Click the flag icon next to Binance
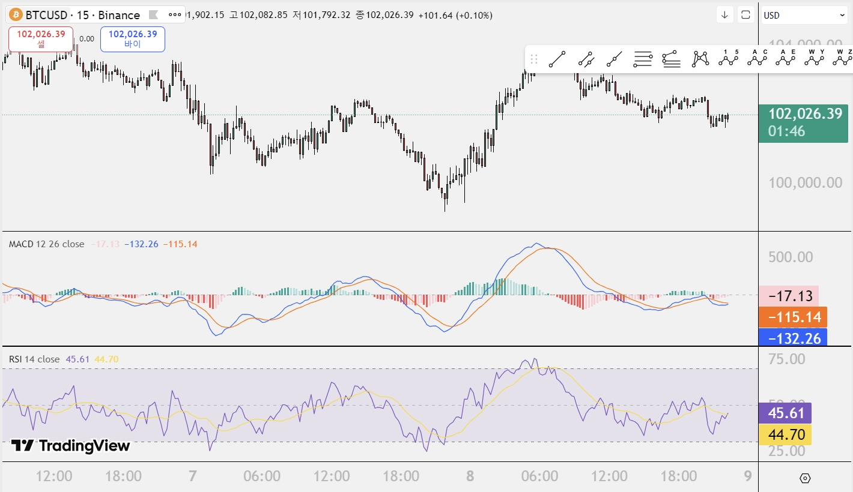 (x=154, y=14)
